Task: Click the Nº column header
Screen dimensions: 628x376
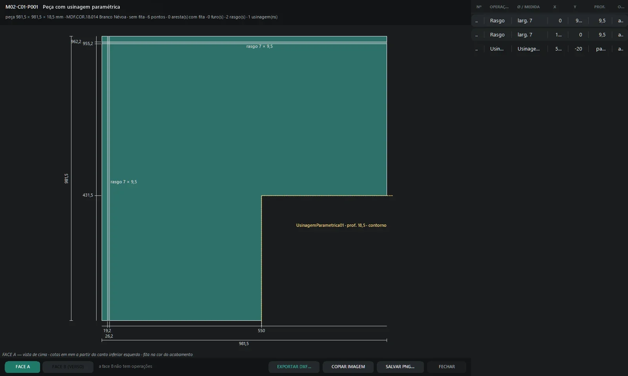Action: point(479,7)
